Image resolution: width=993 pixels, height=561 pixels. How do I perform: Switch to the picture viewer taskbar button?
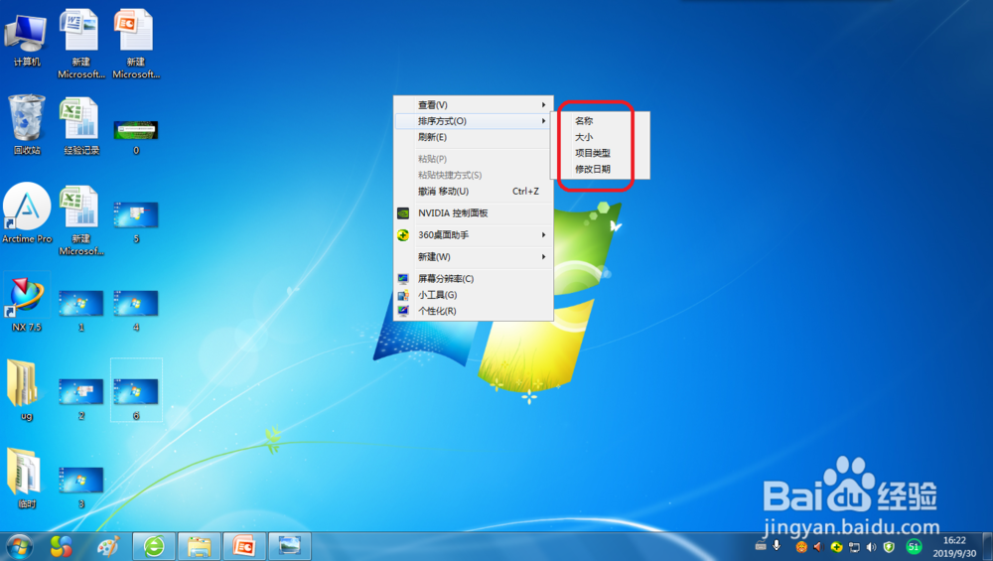point(290,546)
